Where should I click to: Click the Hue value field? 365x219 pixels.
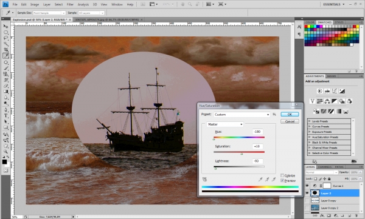[257, 132]
